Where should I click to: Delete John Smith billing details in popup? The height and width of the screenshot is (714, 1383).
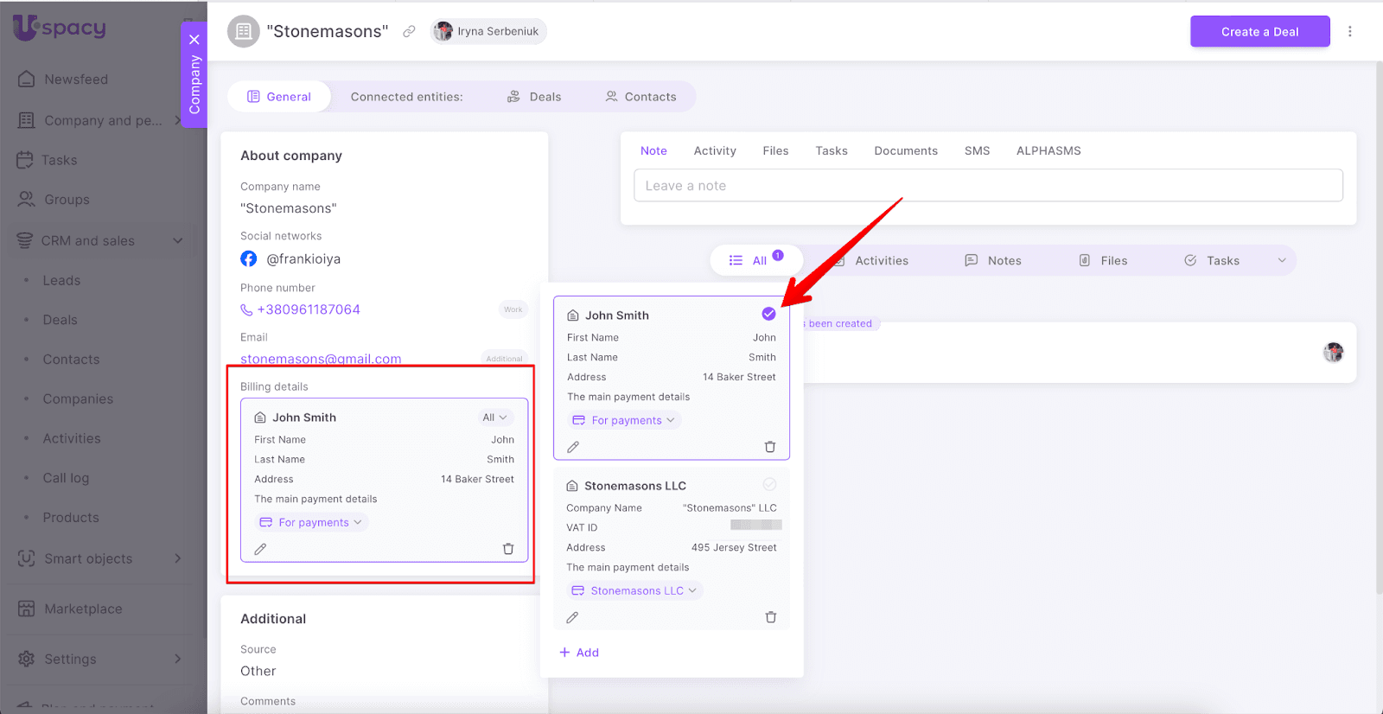tap(769, 447)
